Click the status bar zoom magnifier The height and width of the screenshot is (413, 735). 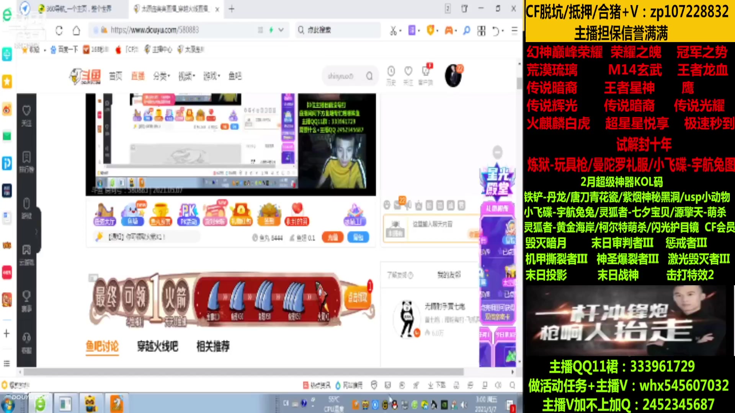pos(513,385)
